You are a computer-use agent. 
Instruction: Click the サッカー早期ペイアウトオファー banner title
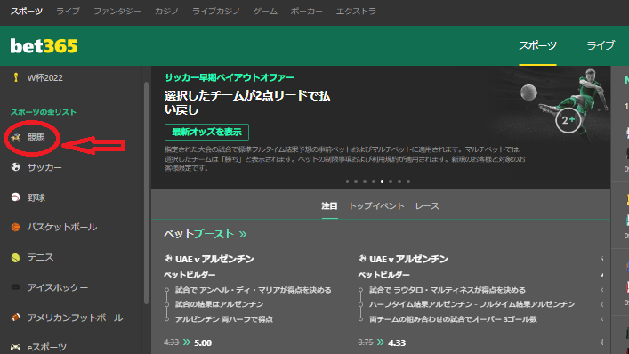coord(230,77)
